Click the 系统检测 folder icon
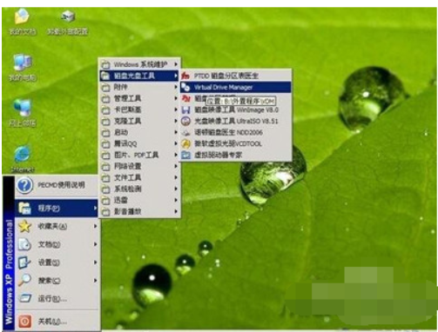Viewport: 438px width, 332px height. (x=106, y=189)
